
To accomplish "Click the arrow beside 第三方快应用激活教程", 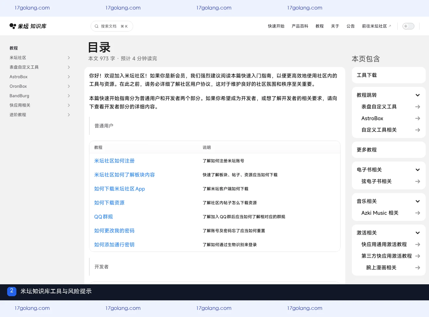I will 418,256.
